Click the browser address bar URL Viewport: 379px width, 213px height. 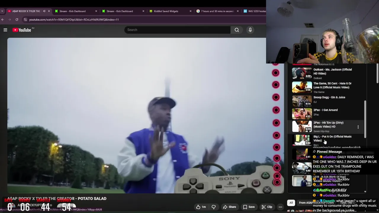(x=74, y=20)
